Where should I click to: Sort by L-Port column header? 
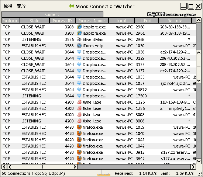click(146, 21)
